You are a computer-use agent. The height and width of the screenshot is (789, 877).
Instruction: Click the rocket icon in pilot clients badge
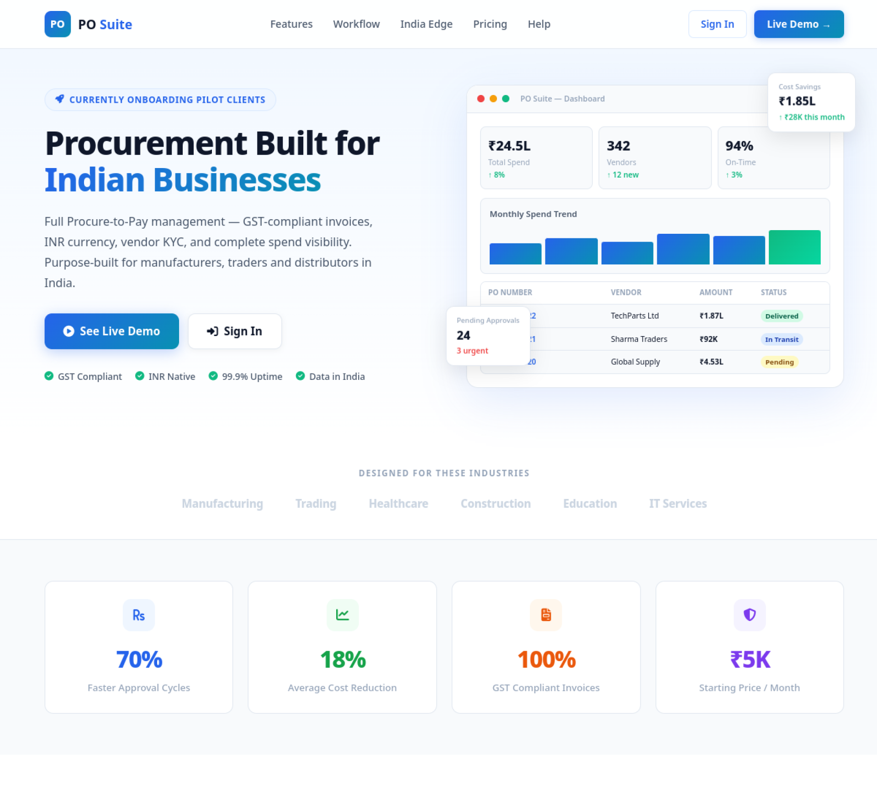[x=60, y=99]
